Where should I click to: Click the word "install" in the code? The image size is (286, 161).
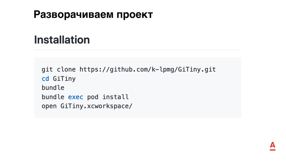tap(115, 97)
